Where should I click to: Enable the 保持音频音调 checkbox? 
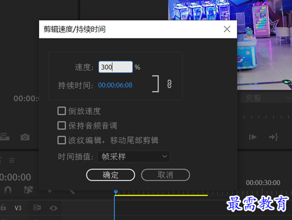coord(62,126)
